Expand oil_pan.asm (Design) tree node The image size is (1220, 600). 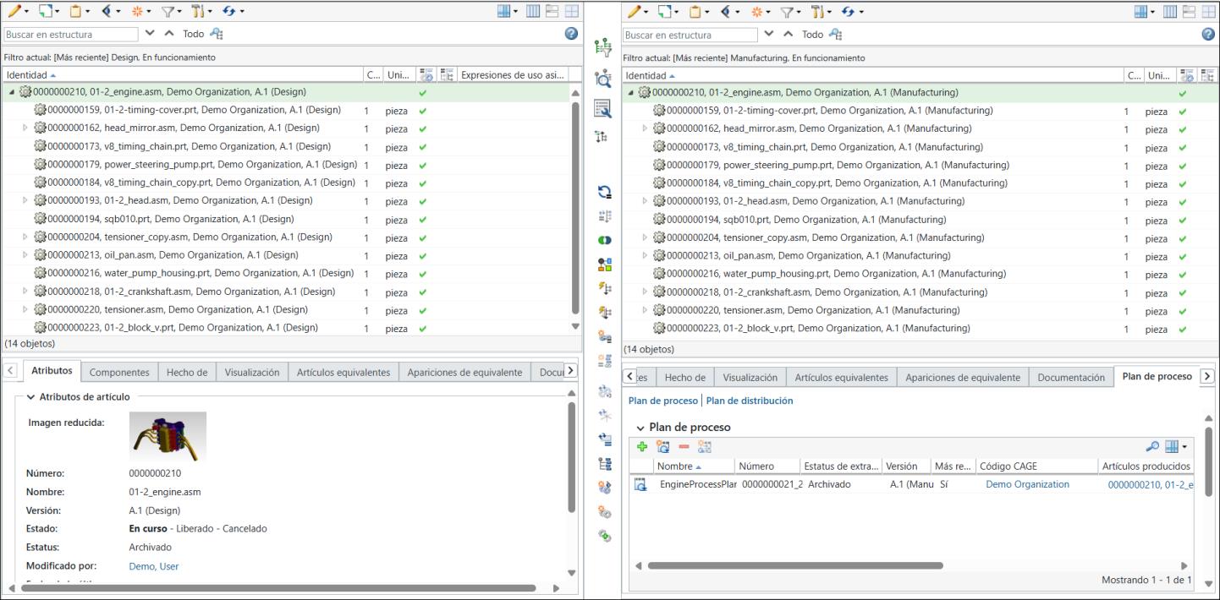(x=25, y=254)
